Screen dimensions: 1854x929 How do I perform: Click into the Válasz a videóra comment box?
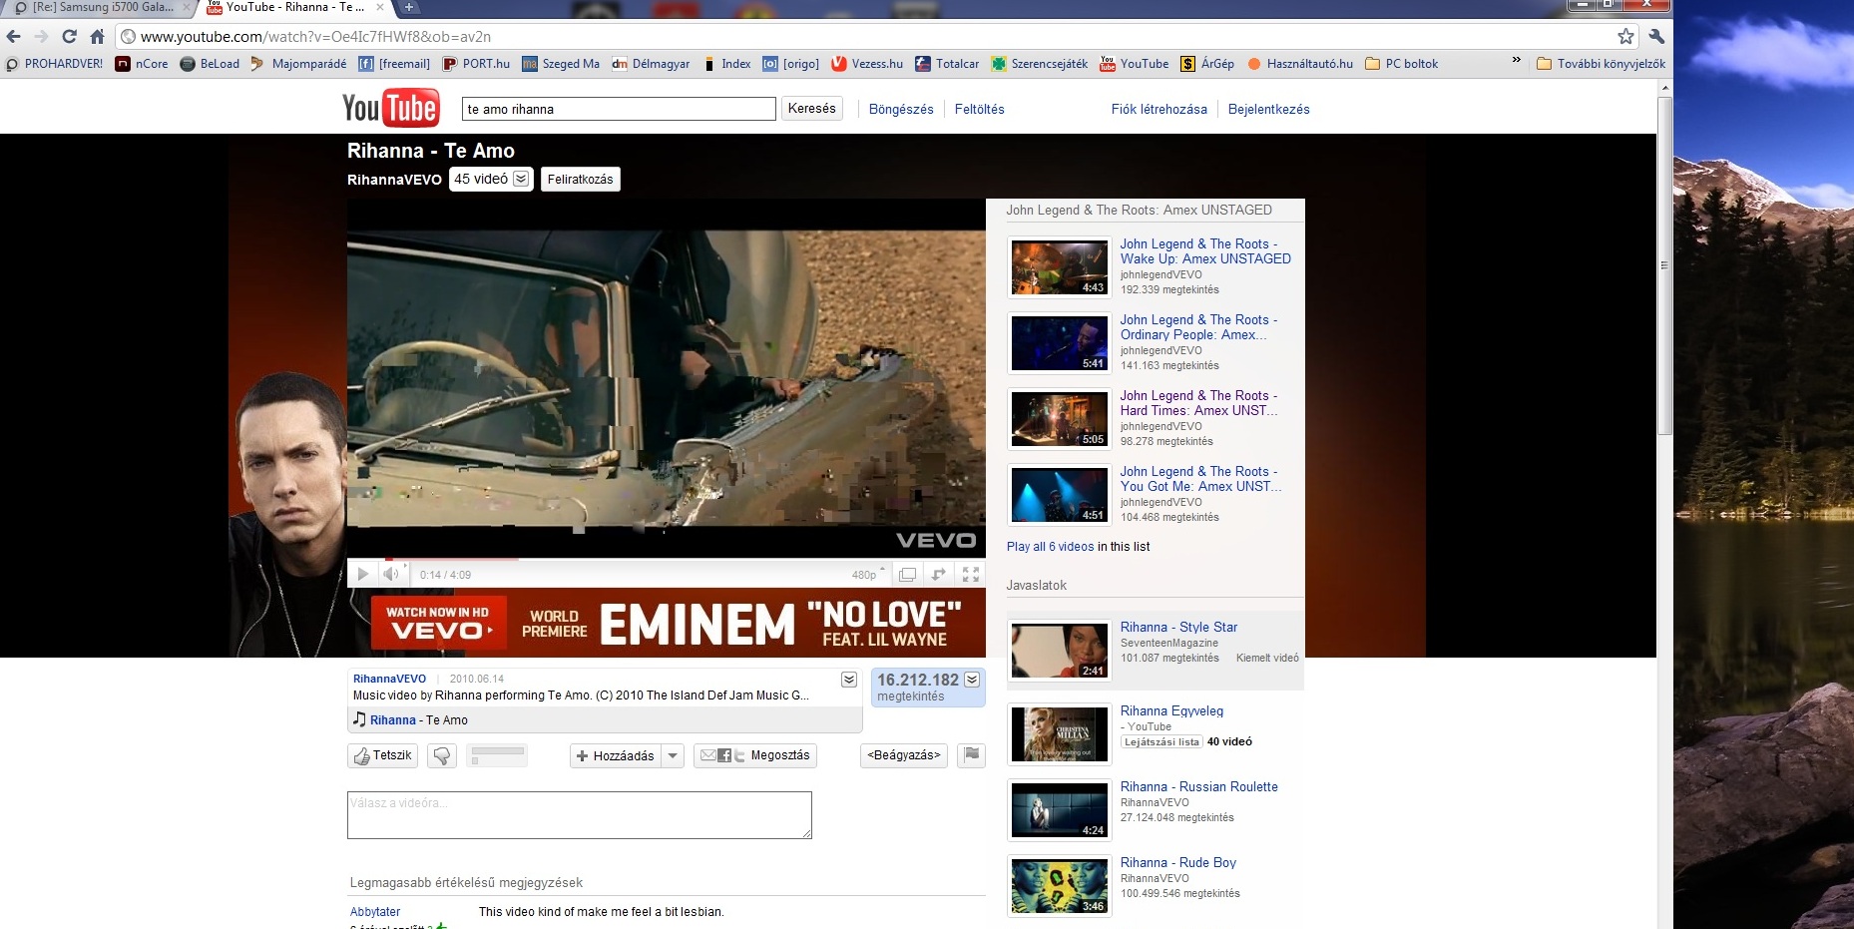pos(580,815)
